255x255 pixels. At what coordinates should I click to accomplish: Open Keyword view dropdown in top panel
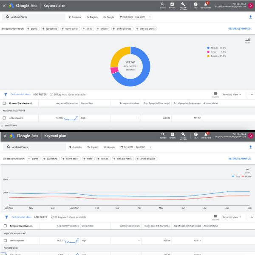pos(232,94)
